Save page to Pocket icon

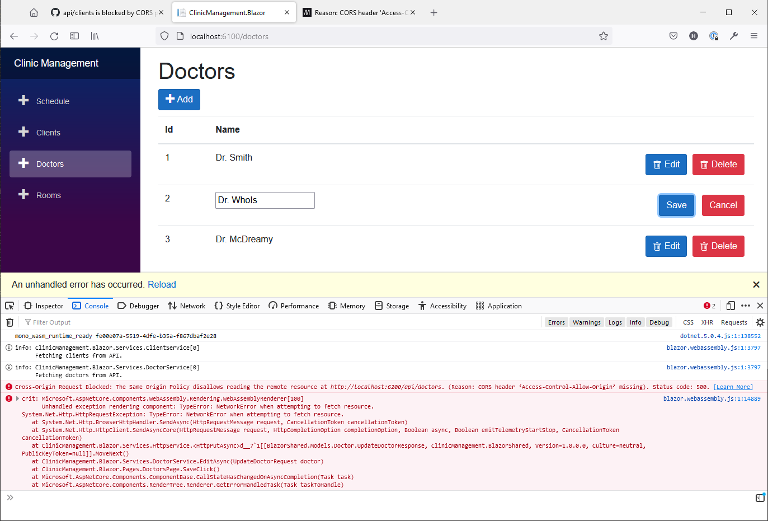coord(673,35)
